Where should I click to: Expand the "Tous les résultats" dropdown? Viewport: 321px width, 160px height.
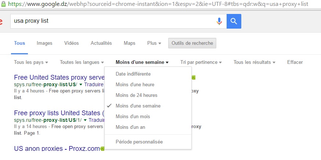click(x=254, y=62)
